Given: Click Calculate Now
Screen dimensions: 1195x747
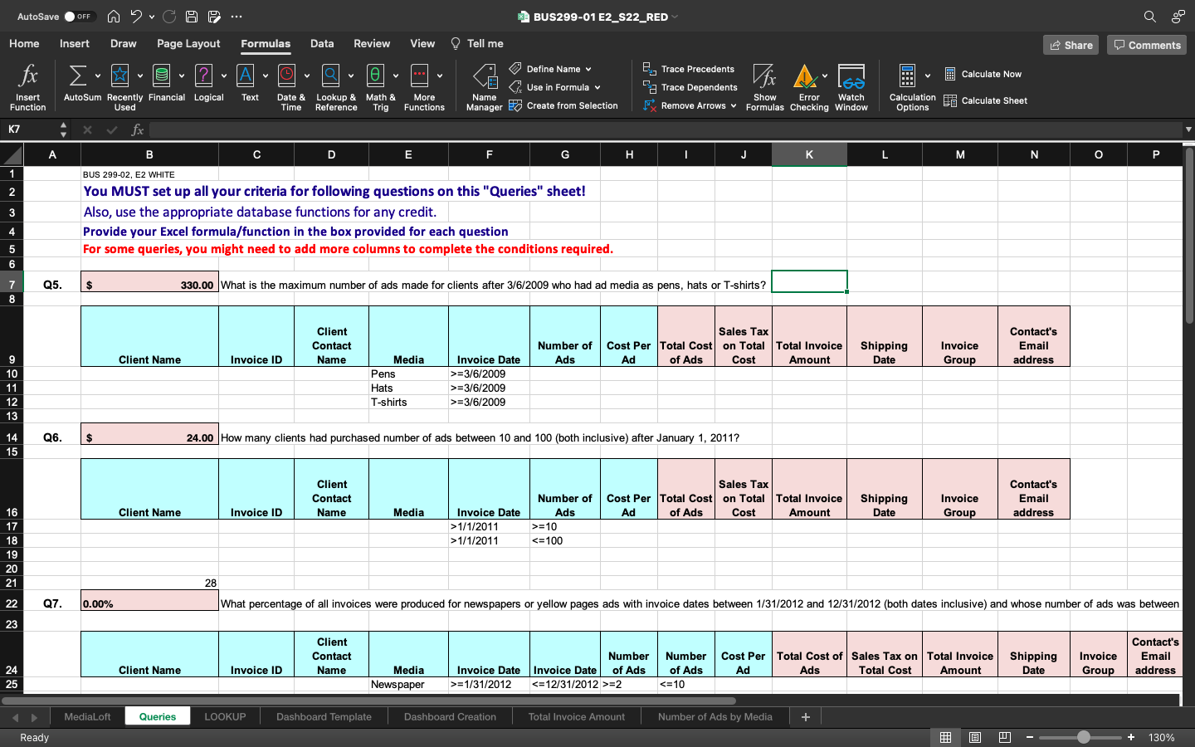Looking at the screenshot, I should point(983,74).
